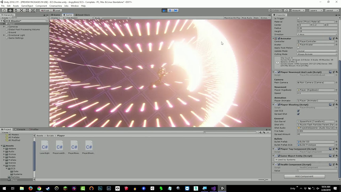Open the Jobs menu
The height and width of the screenshot is (192, 341).
pos(66,6)
